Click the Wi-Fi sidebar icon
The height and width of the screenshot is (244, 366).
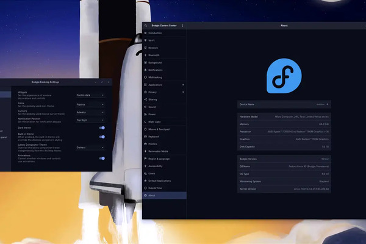[x=145, y=40]
